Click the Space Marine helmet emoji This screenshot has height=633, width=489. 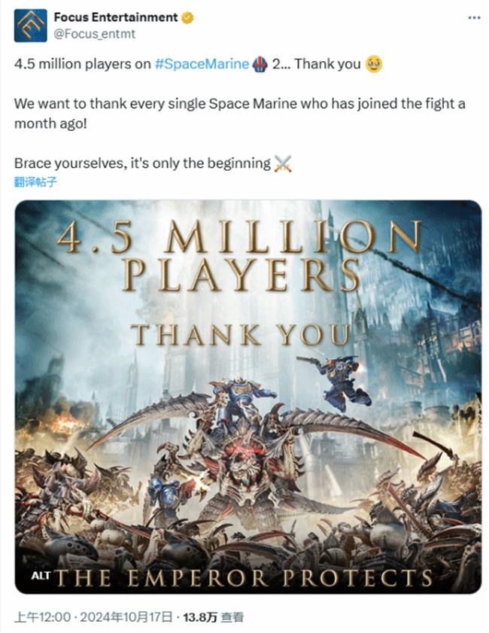[259, 65]
